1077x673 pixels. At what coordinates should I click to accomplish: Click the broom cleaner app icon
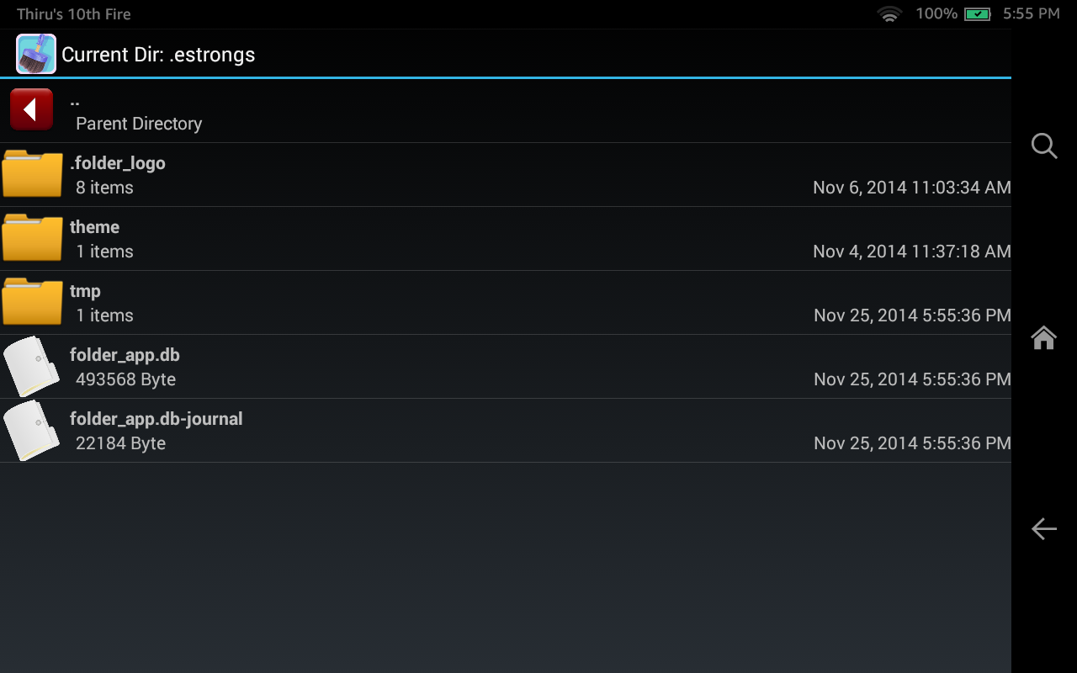36,55
